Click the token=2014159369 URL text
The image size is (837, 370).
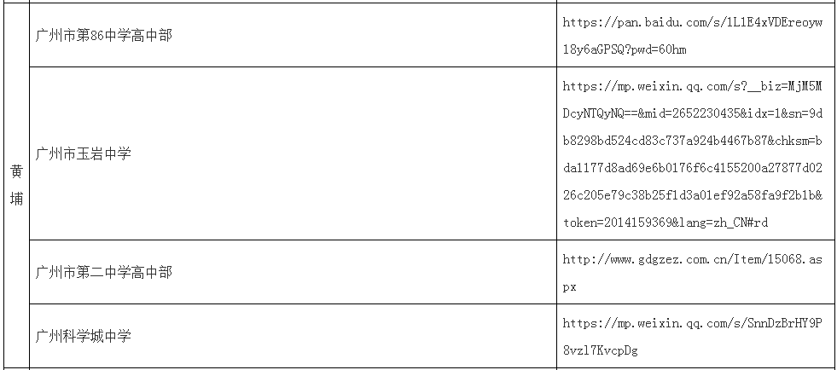(x=618, y=223)
